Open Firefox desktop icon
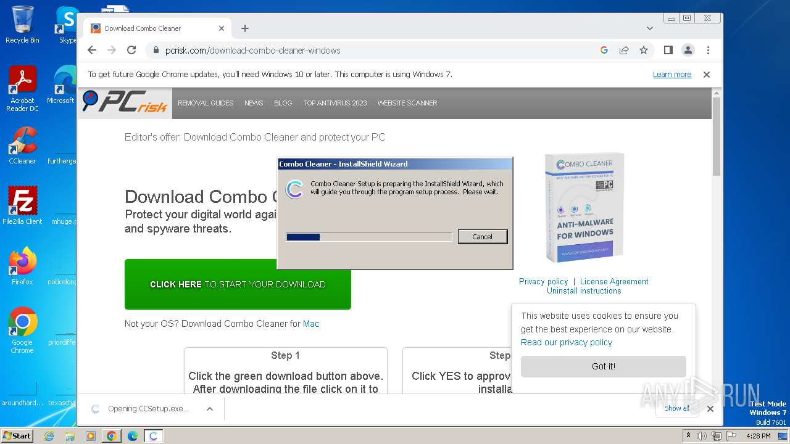 click(x=22, y=266)
